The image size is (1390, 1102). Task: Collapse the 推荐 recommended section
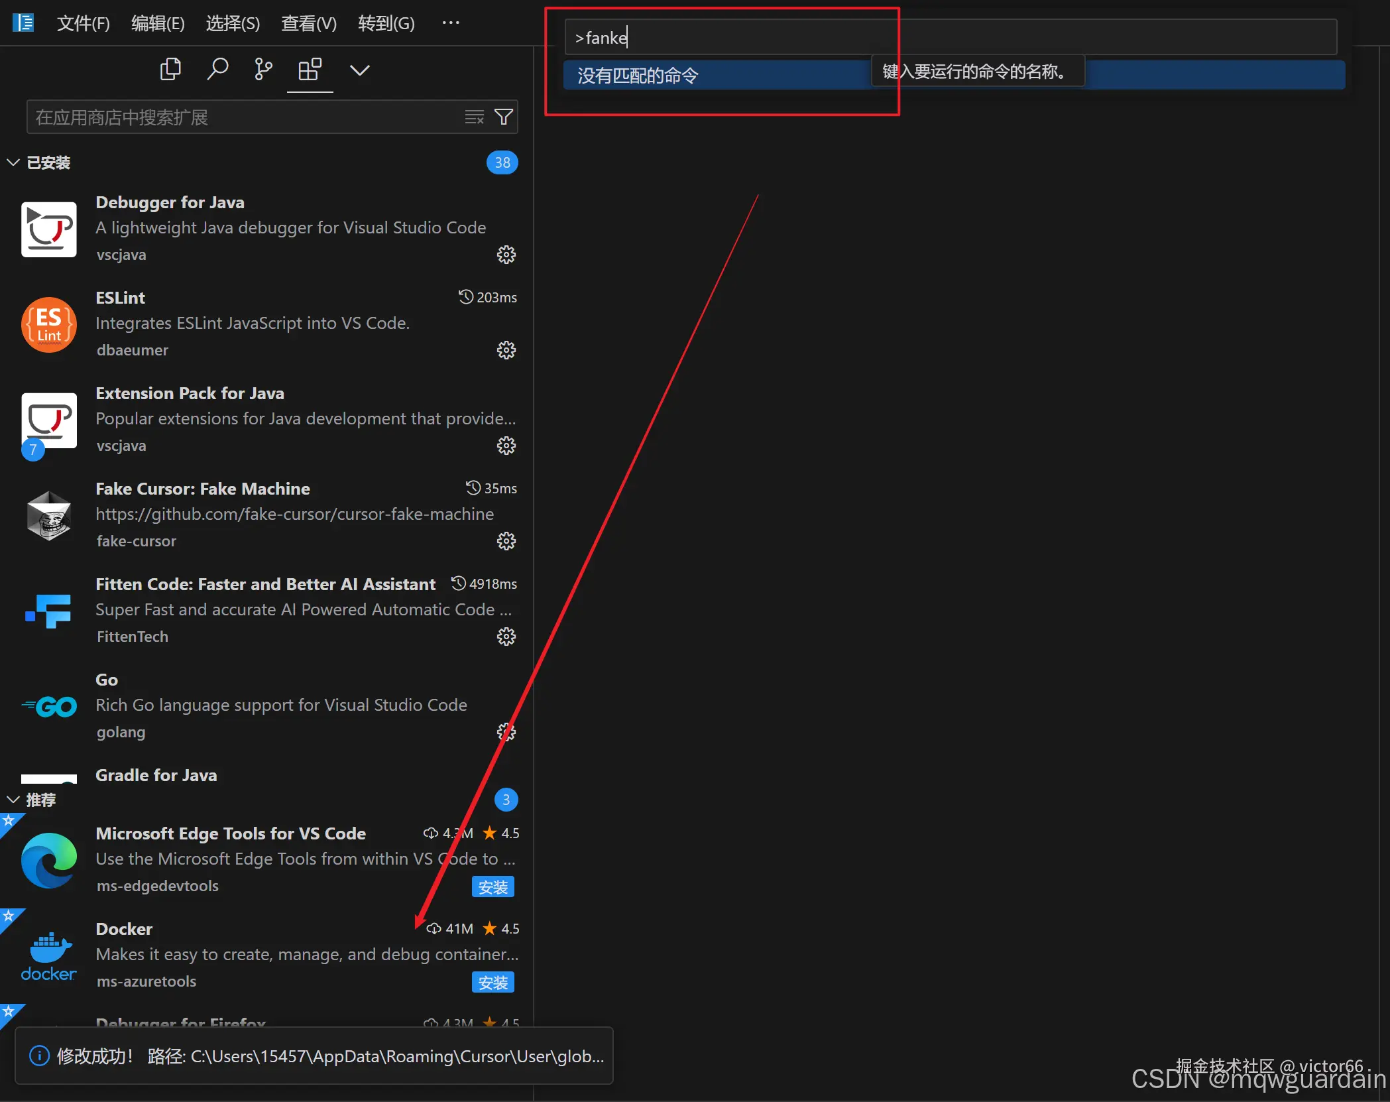point(13,800)
